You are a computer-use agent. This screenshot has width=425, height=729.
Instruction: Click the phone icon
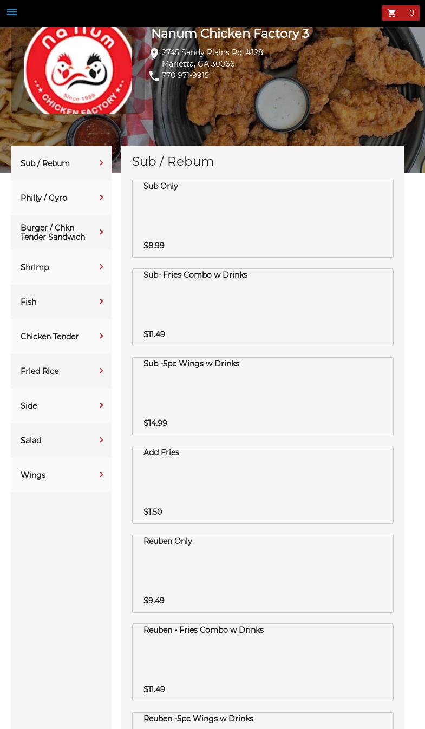154,76
